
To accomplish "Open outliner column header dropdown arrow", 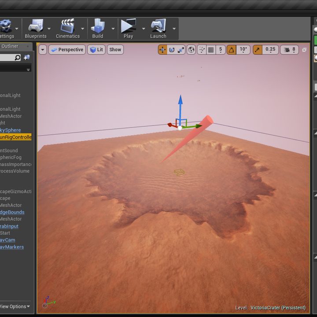I will click(28, 70).
